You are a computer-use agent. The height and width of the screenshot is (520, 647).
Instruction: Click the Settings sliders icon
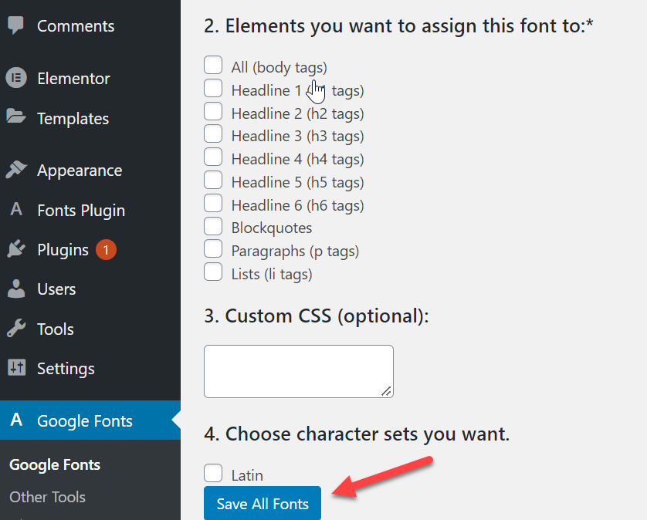click(16, 367)
